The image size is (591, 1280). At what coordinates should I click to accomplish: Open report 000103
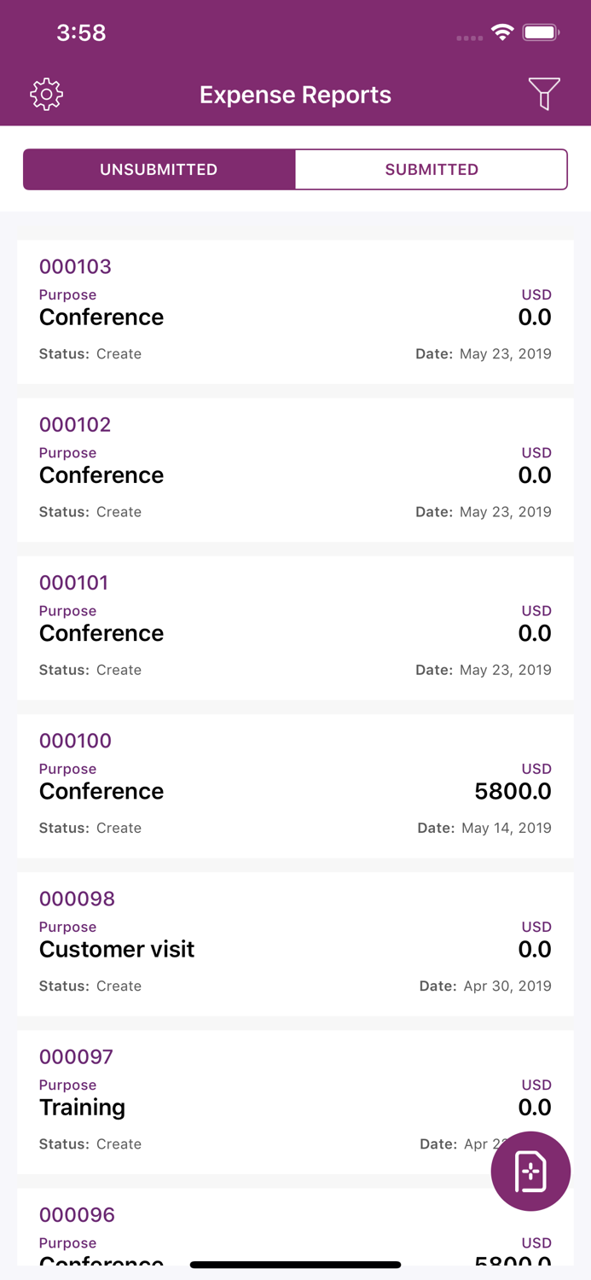pos(295,310)
